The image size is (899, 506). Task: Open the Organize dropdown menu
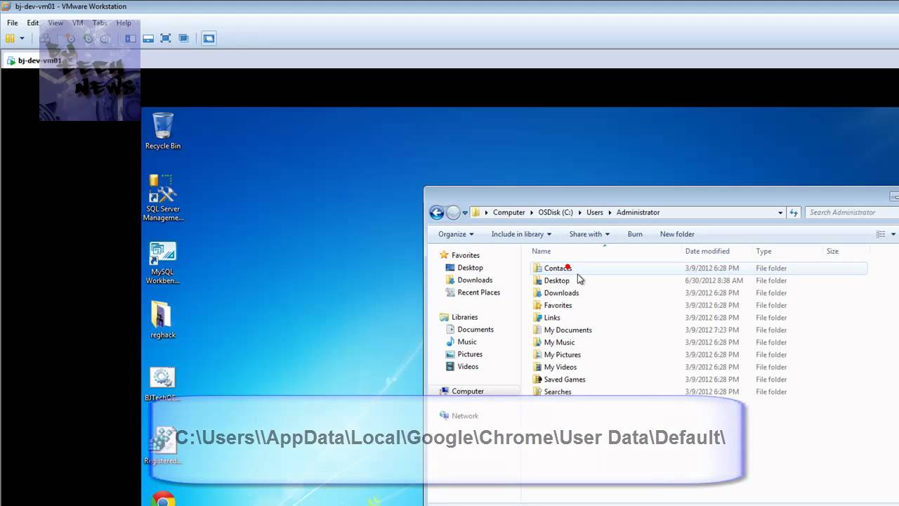(456, 234)
